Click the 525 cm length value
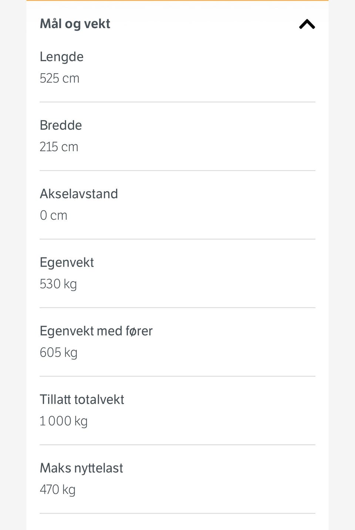Viewport: 355px width, 530px height. (x=60, y=78)
